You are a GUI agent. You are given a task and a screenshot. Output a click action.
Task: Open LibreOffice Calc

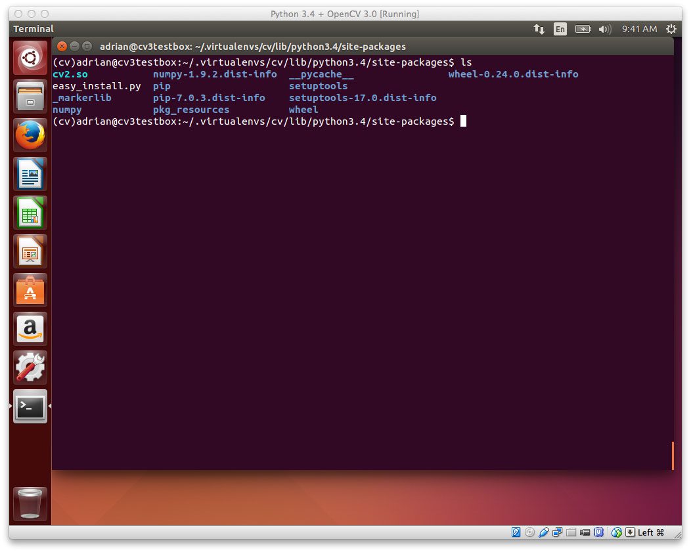[x=30, y=212]
